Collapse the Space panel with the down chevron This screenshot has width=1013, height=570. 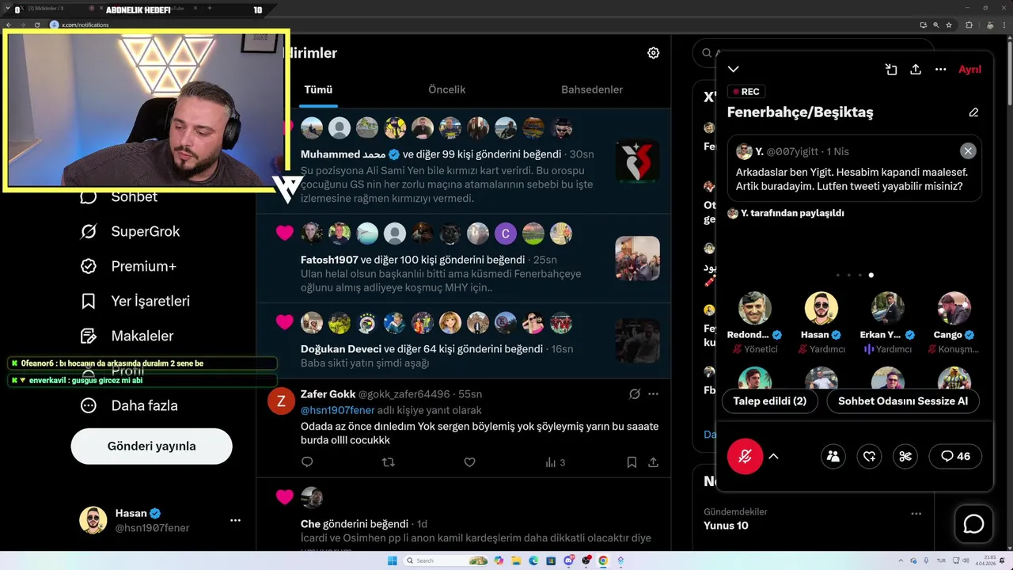734,70
